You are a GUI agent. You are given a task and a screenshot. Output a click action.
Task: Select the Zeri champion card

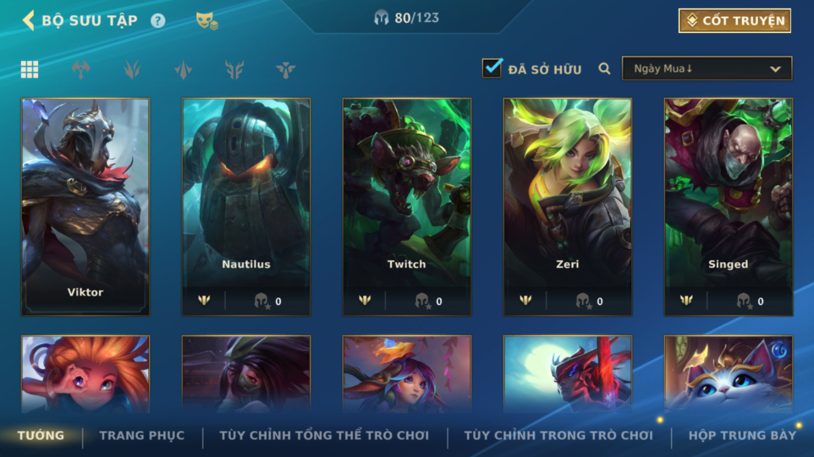tap(567, 207)
